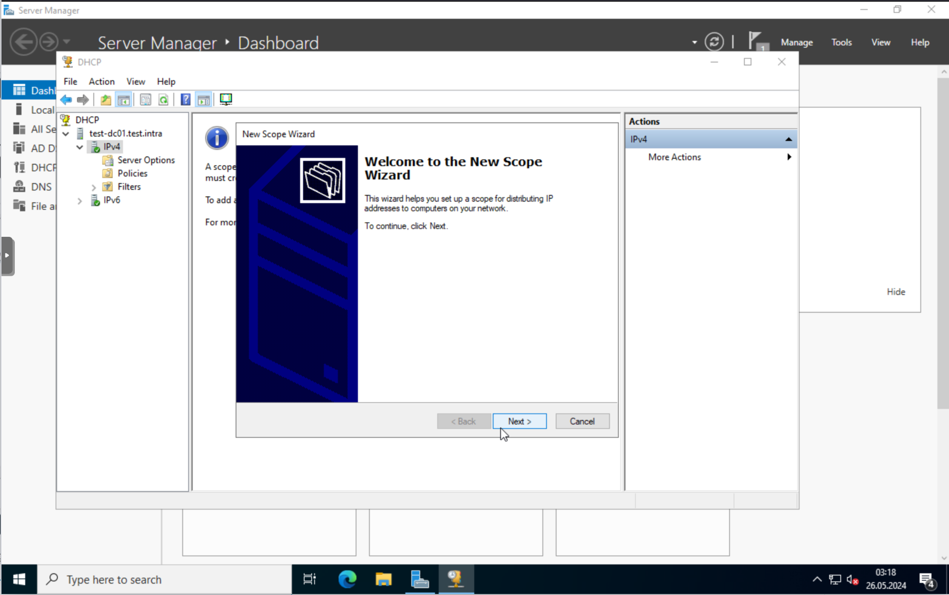Open the View menu in Server Manager
Screen dimensions: 949x595
click(881, 42)
